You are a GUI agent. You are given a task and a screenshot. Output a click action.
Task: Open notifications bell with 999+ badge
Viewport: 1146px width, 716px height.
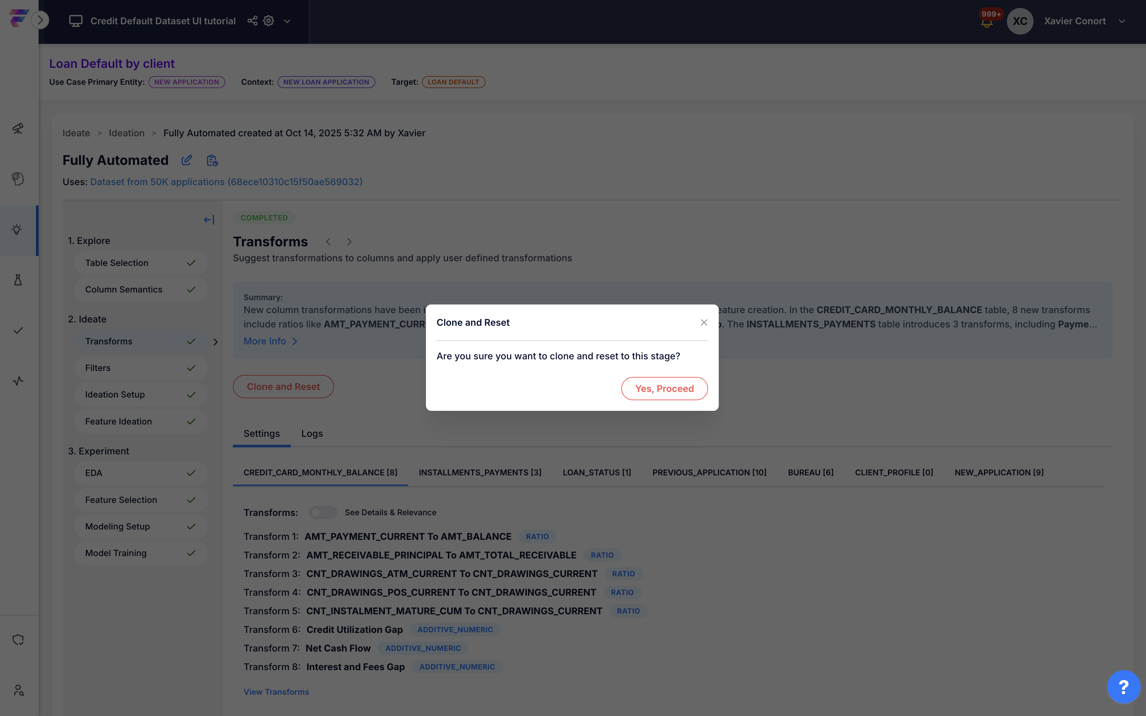[987, 22]
